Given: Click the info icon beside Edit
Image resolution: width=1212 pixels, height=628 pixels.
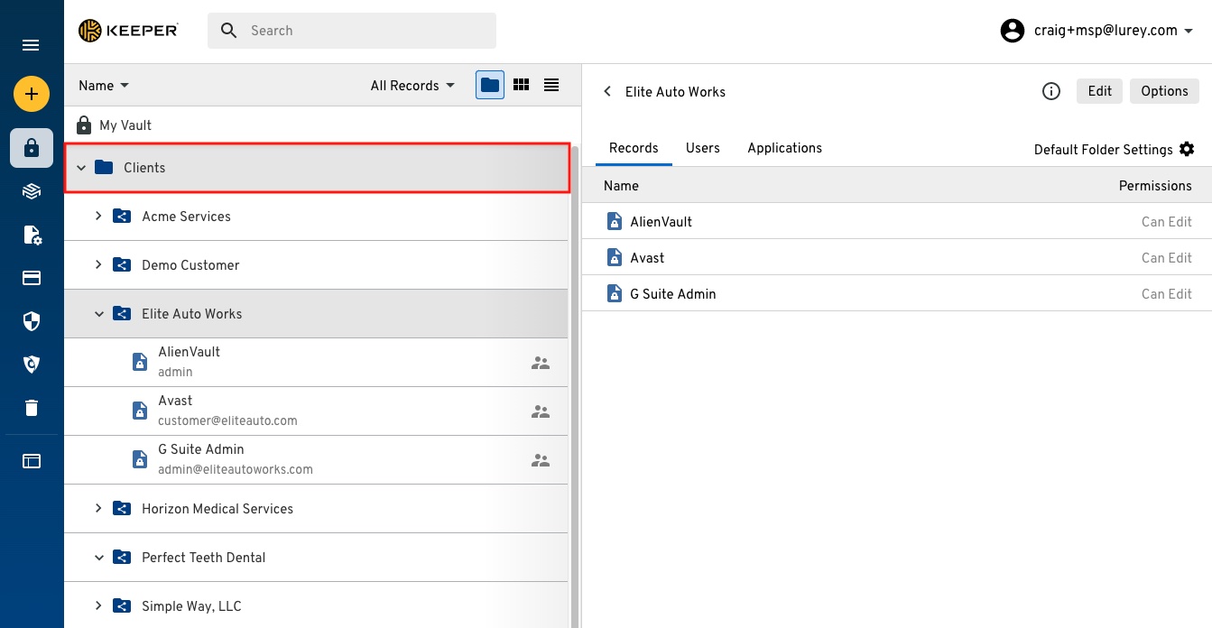Looking at the screenshot, I should tap(1050, 91).
